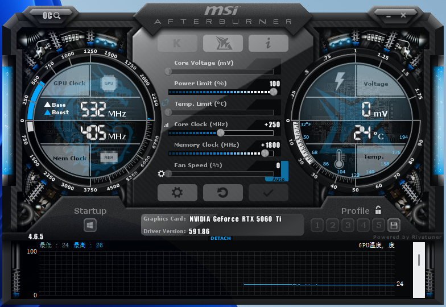
Task: Click the Core Clock slider handle
Action: pos(221,133)
